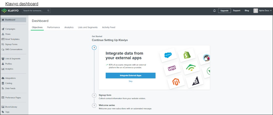The image size is (273, 115).
Task: Open Campaigns via paper plane icon
Action: coord(3,29)
